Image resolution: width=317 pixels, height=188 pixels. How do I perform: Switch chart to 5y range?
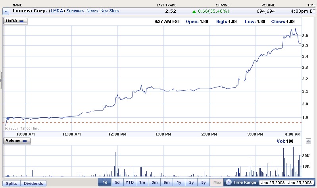coord(204,182)
